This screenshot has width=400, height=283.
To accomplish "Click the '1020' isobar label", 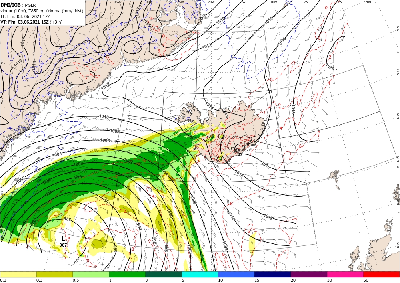I will 331,67.
